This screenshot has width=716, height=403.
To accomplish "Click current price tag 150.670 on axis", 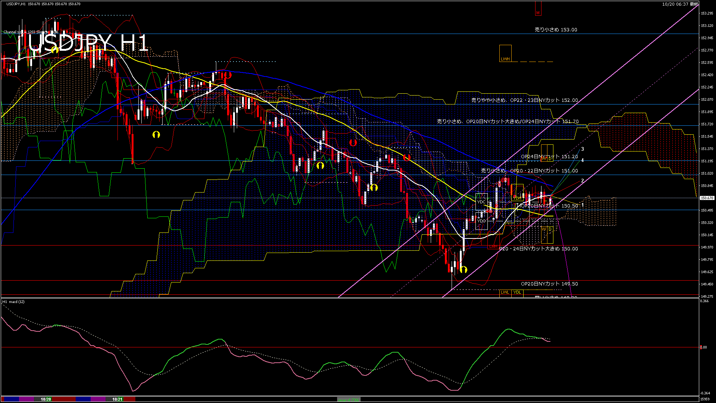I will tap(707, 198).
